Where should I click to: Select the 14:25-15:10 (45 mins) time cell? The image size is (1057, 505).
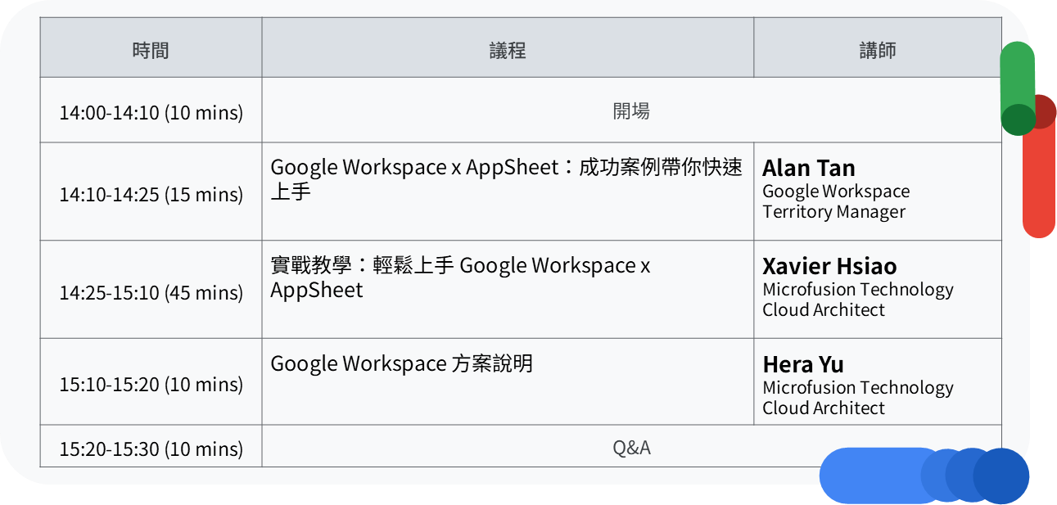(151, 293)
